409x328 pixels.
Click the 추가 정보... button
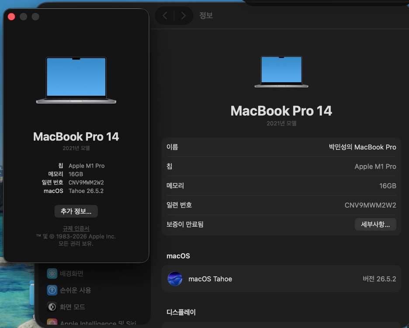tap(76, 211)
